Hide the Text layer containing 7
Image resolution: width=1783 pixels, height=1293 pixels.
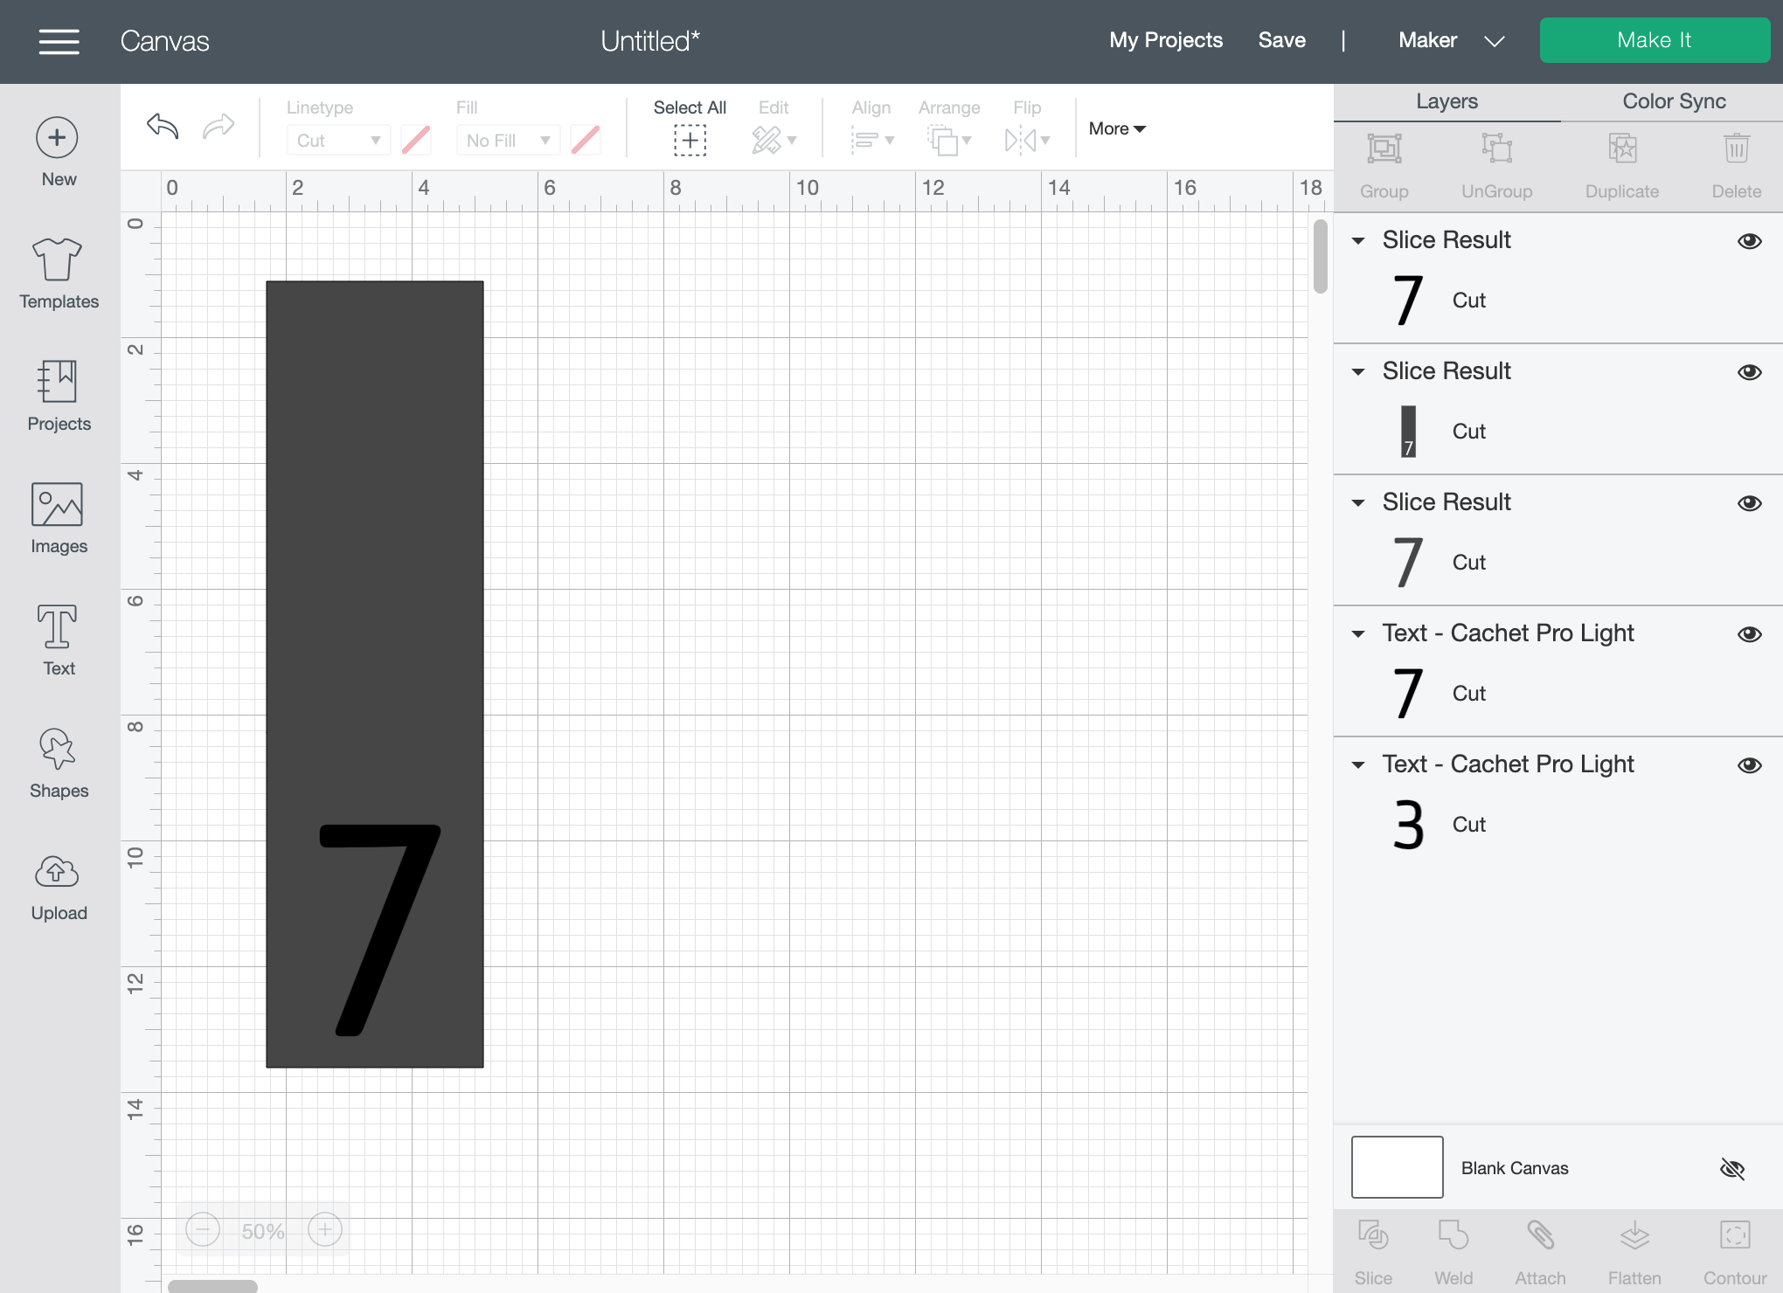pyautogui.click(x=1749, y=634)
